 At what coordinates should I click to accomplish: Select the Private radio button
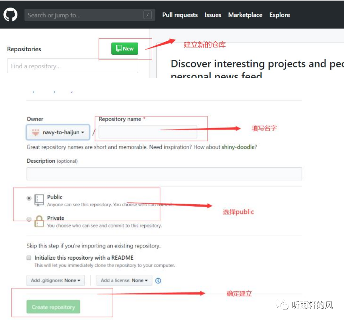click(29, 219)
